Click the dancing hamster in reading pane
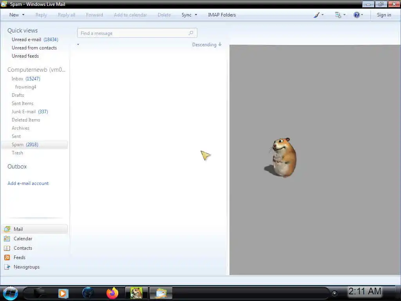401x301 pixels. [x=281, y=158]
